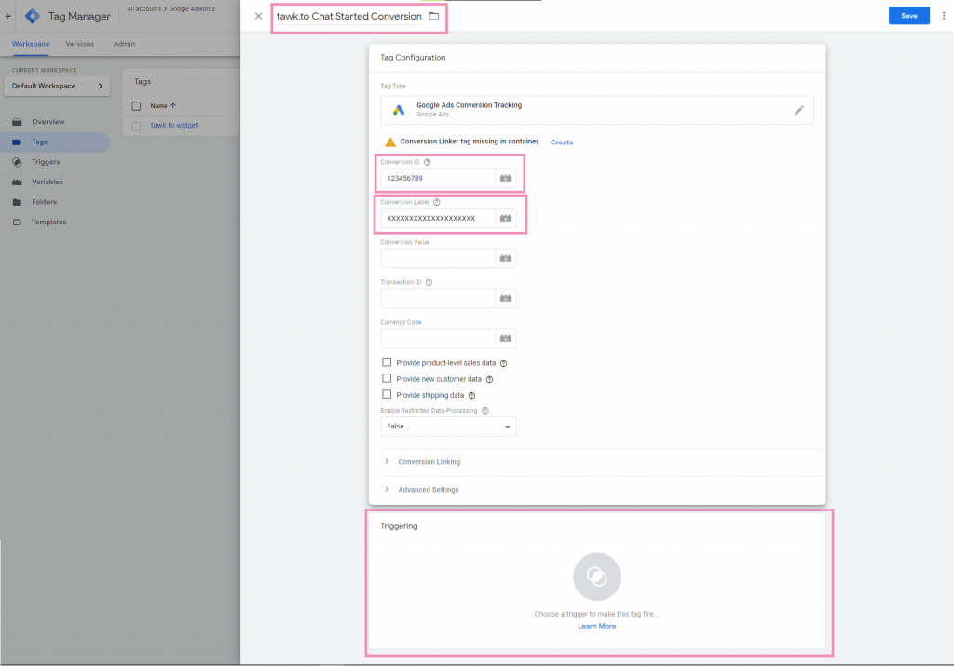Check the select-all box beside Name

[x=136, y=106]
